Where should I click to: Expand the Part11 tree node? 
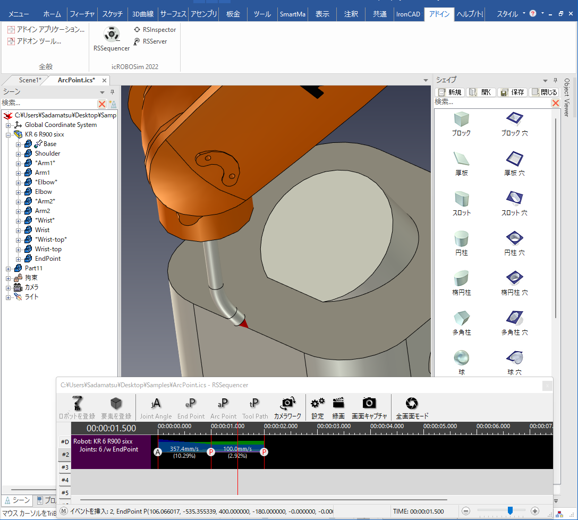point(8,269)
